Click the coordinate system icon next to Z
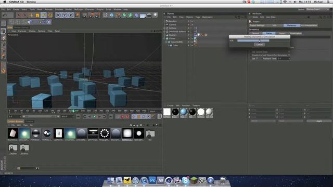 tap(77, 15)
